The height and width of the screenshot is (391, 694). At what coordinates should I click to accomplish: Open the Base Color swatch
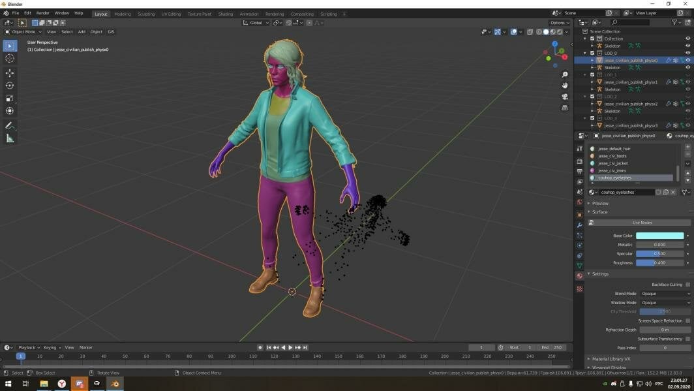click(659, 236)
